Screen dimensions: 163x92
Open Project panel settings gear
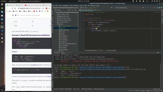75,10
